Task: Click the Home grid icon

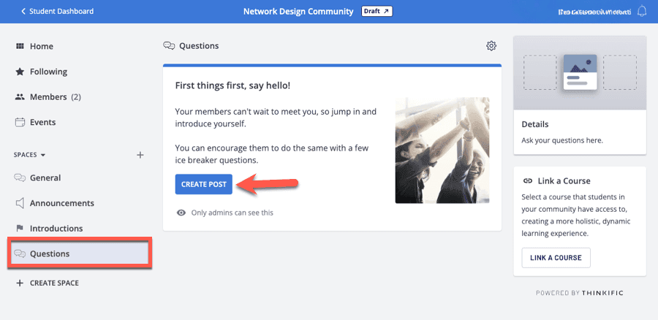Action: coord(20,46)
